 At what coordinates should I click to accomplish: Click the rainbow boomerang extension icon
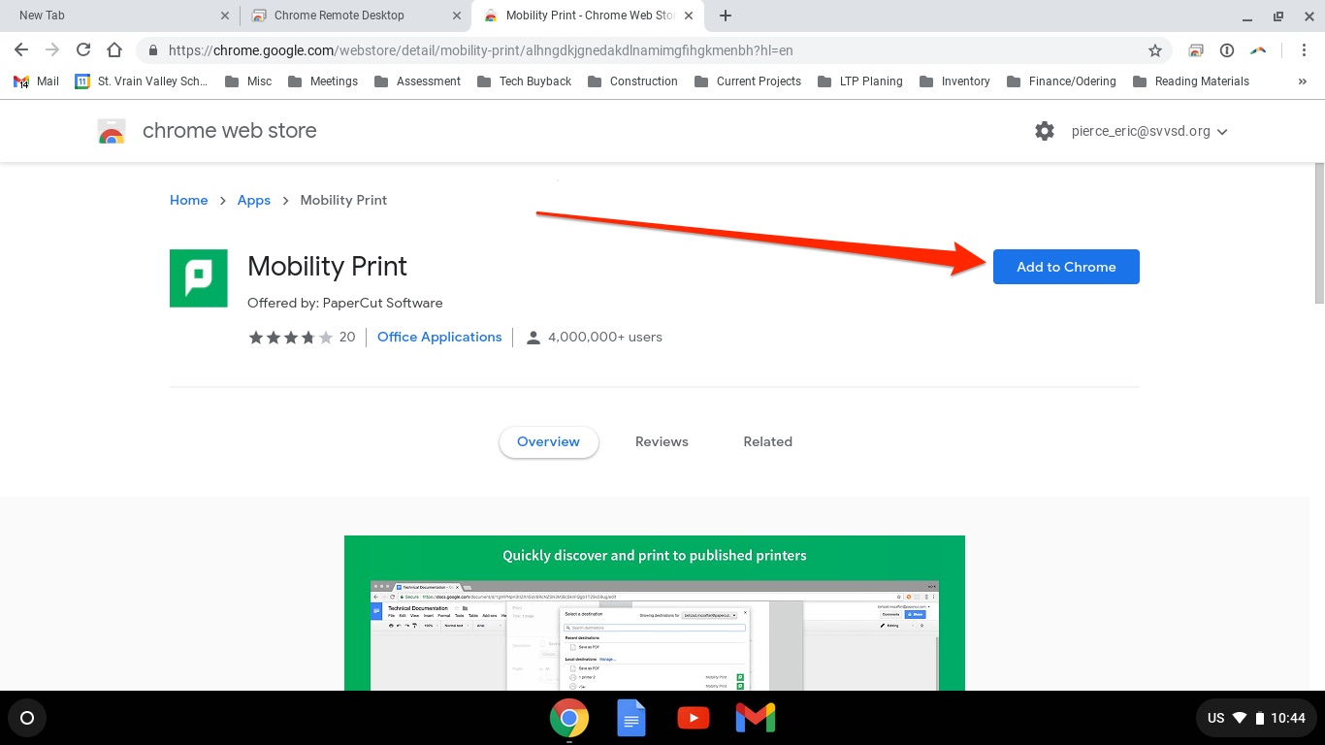pos(1258,50)
